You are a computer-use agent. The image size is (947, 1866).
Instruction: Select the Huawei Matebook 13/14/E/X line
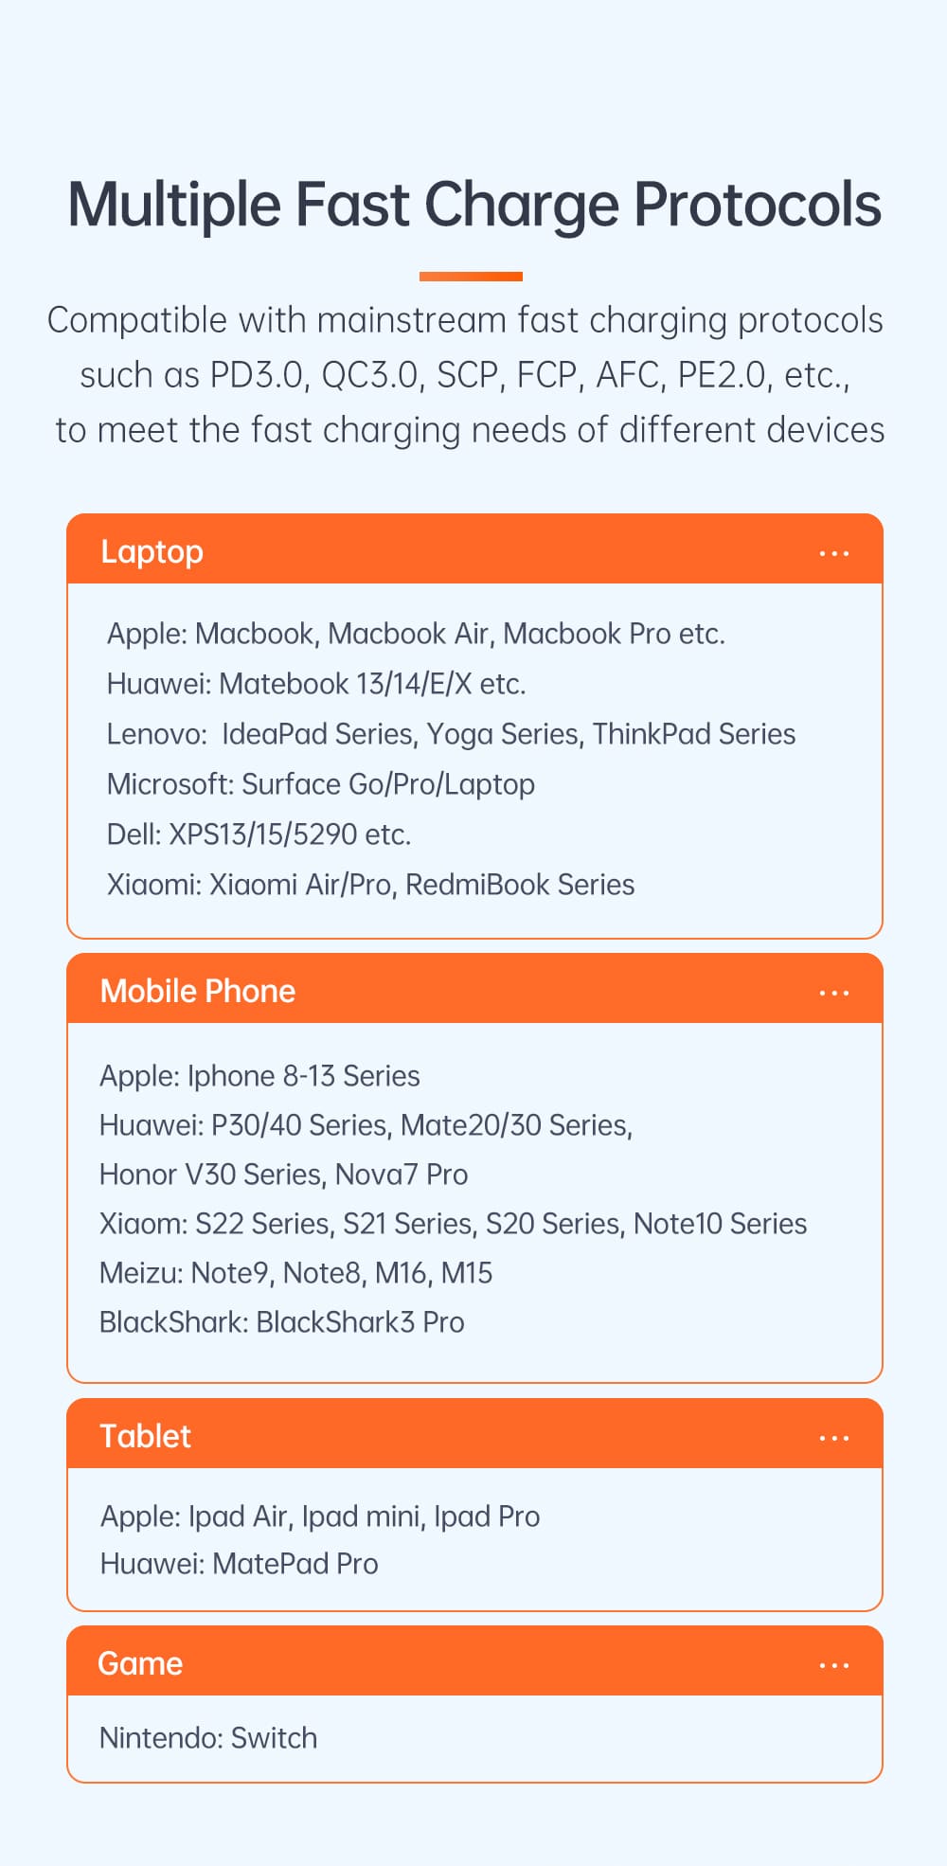tap(316, 684)
